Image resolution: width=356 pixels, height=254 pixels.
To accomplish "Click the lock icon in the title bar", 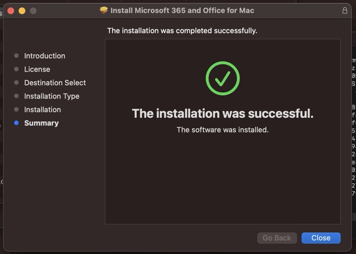I will [x=345, y=11].
